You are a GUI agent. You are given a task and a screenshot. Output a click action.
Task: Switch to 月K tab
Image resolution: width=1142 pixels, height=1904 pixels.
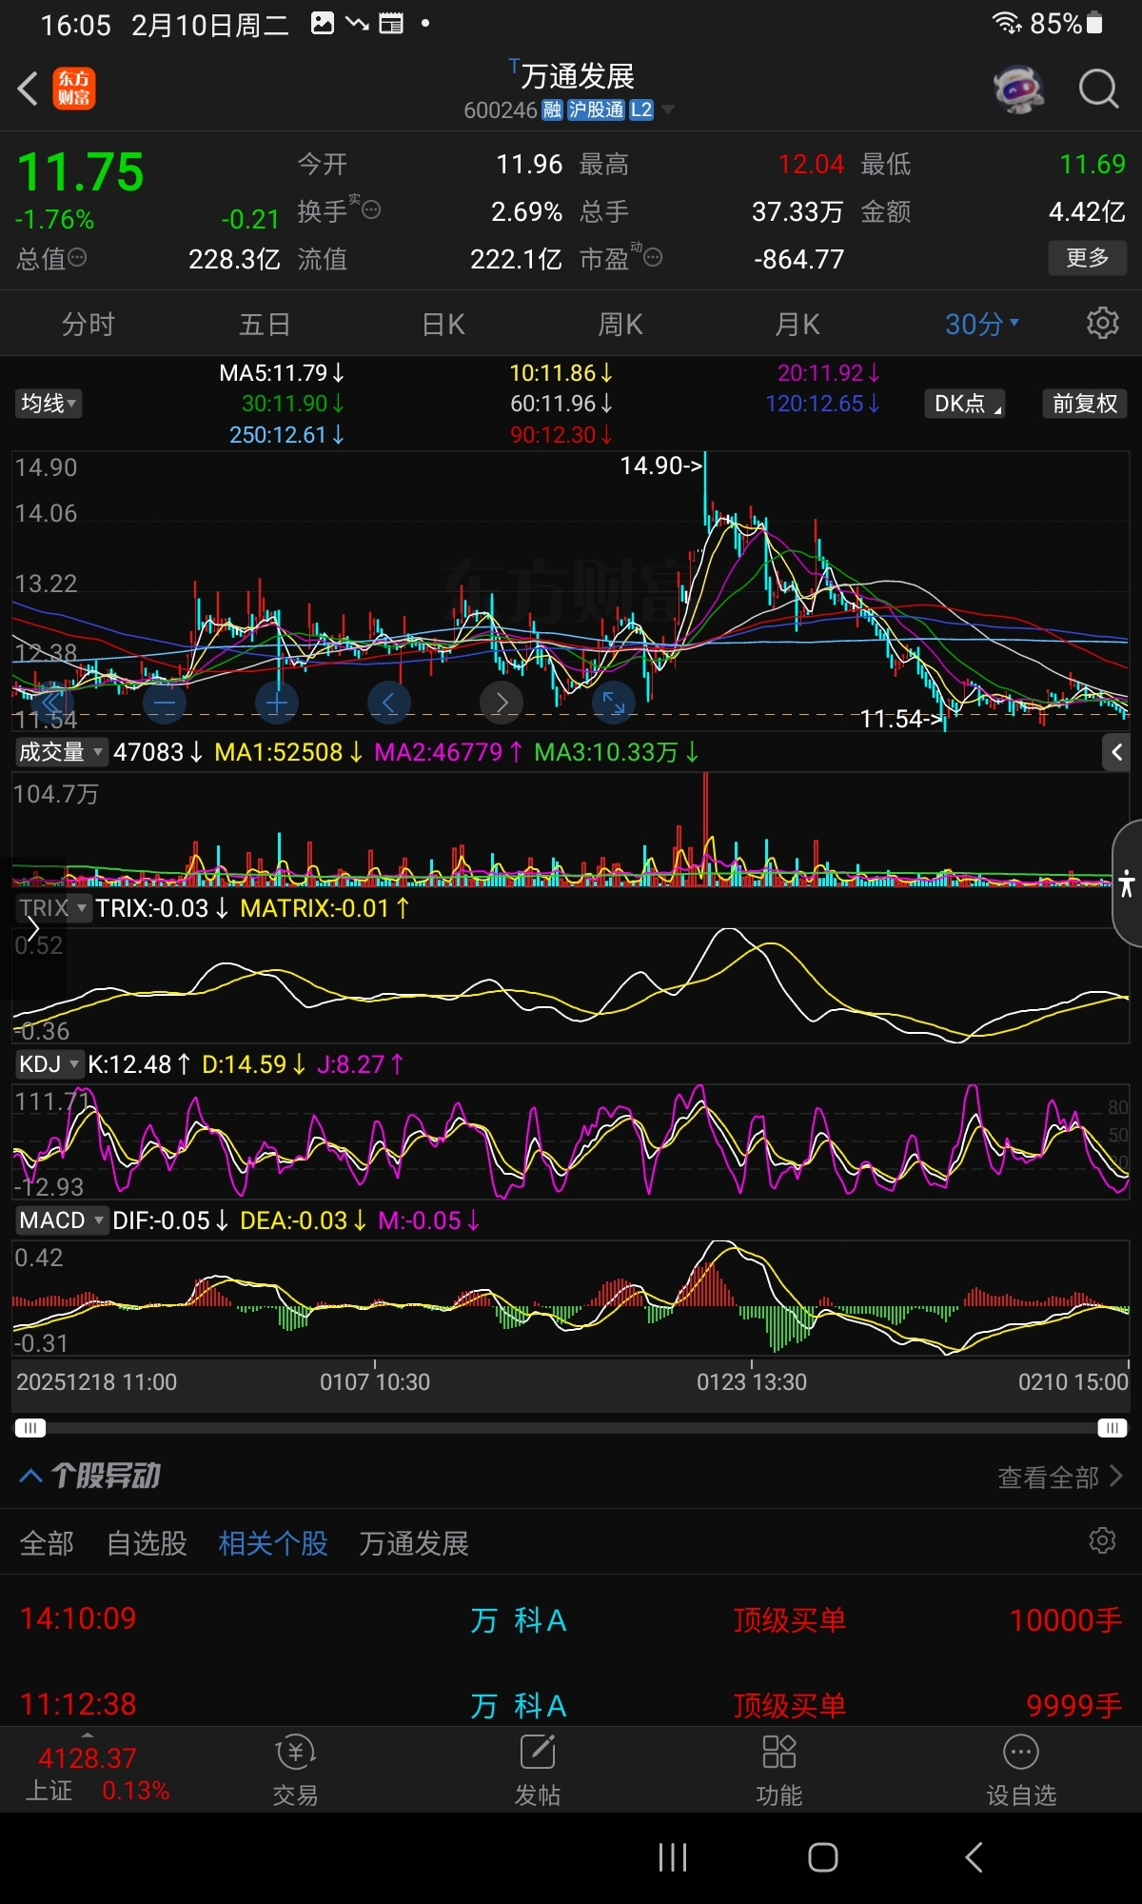pos(797,325)
